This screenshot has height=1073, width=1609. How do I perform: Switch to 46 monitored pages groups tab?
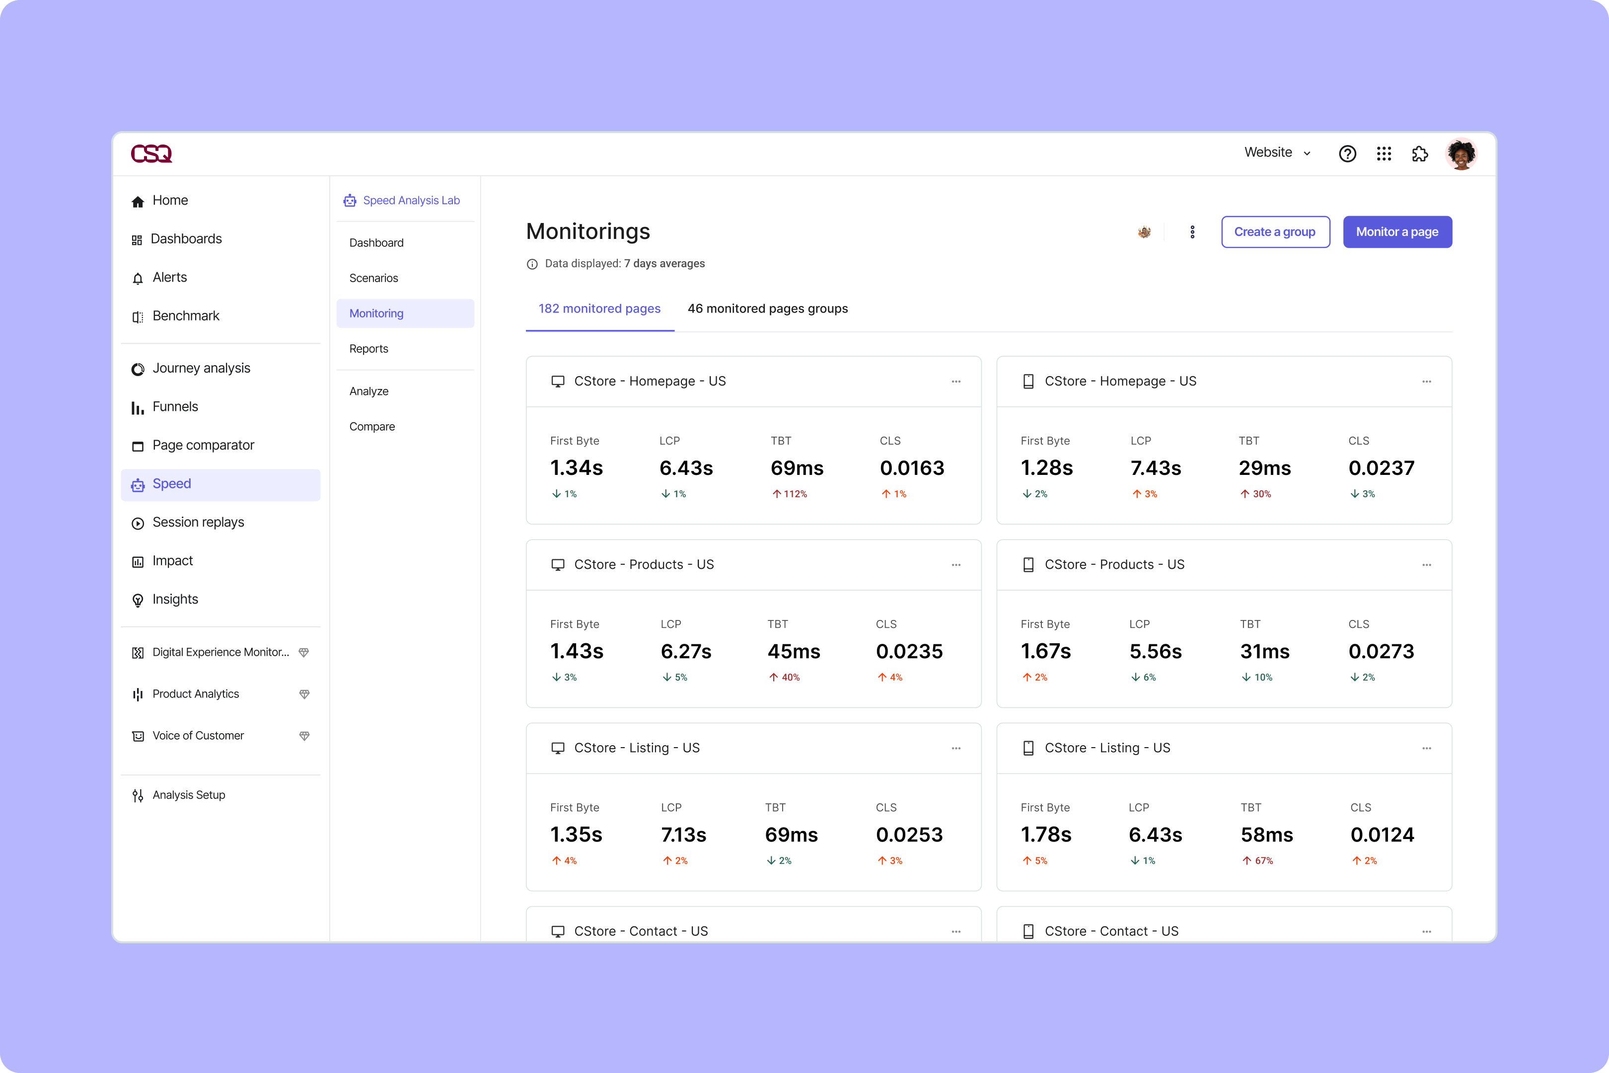[767, 308]
